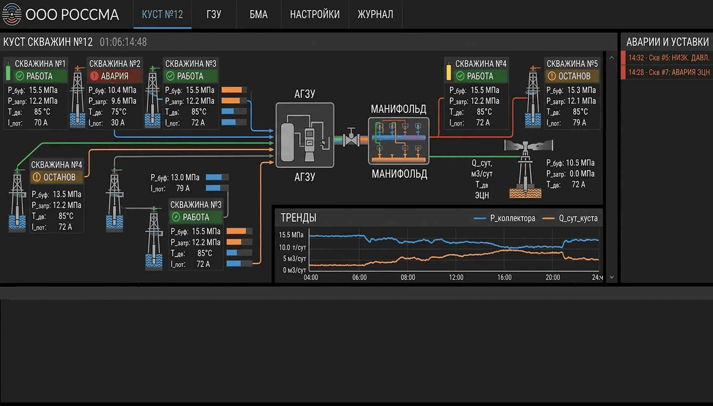
Task: Toggle the Q_сут_куста trend line in legend
Action: [575, 218]
